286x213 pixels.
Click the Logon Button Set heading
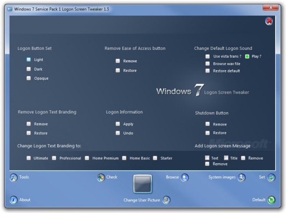click(x=35, y=48)
